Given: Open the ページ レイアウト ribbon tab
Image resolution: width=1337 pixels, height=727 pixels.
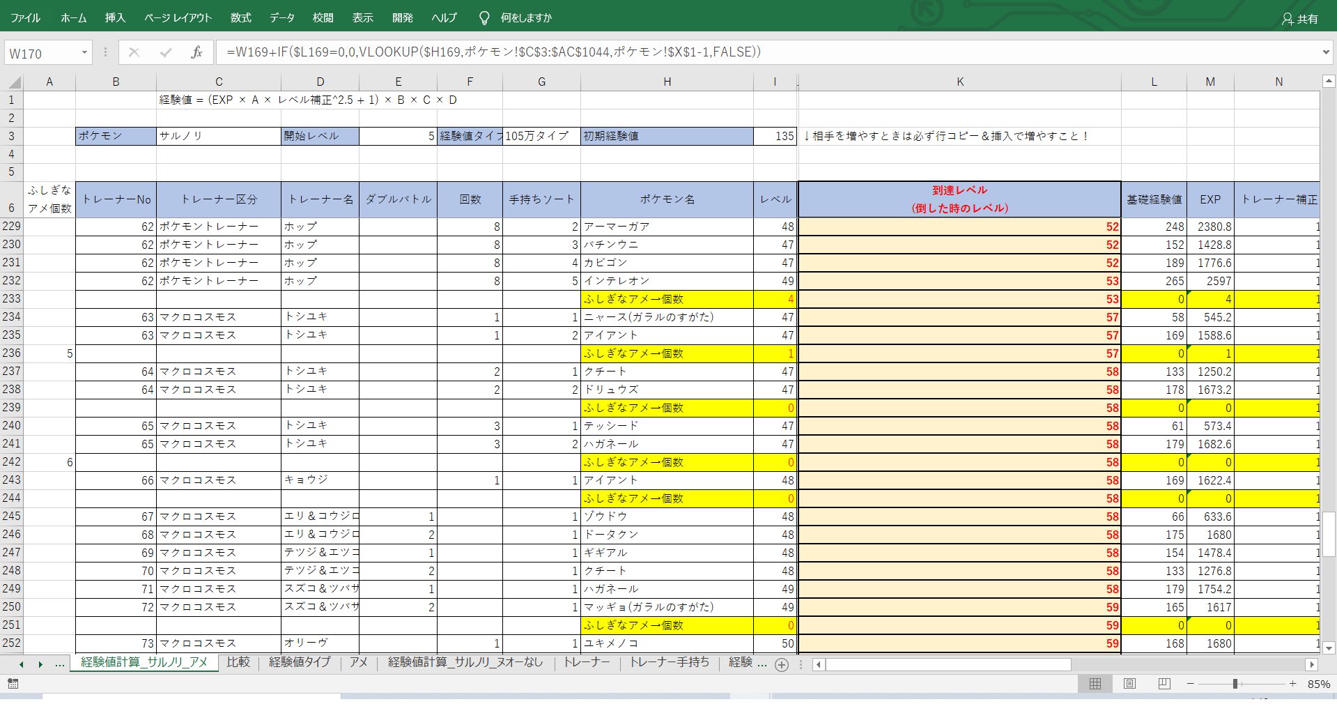Looking at the screenshot, I should (x=178, y=18).
